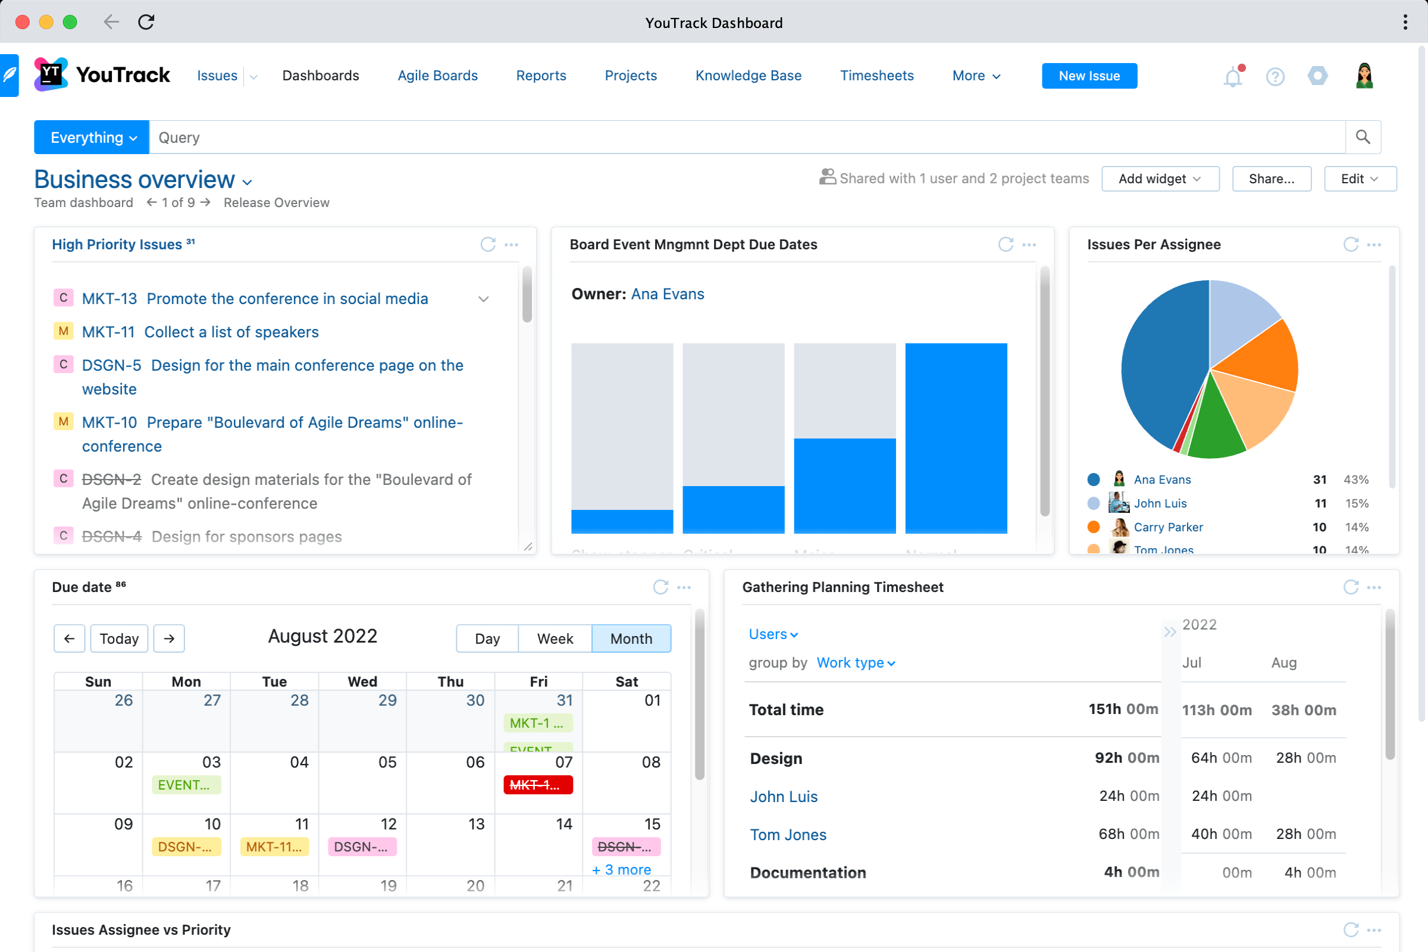
Task: Open the user profile avatar menu
Action: [x=1364, y=76]
